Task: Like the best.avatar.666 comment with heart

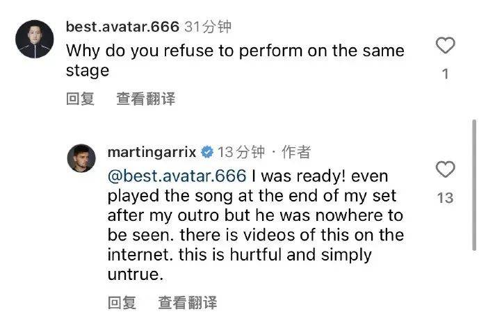Action: [x=445, y=47]
